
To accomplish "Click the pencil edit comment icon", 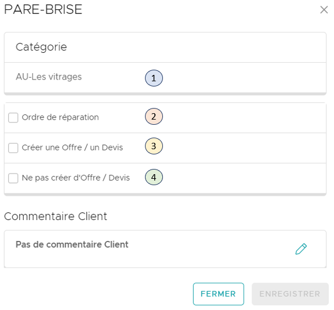I will [x=301, y=249].
